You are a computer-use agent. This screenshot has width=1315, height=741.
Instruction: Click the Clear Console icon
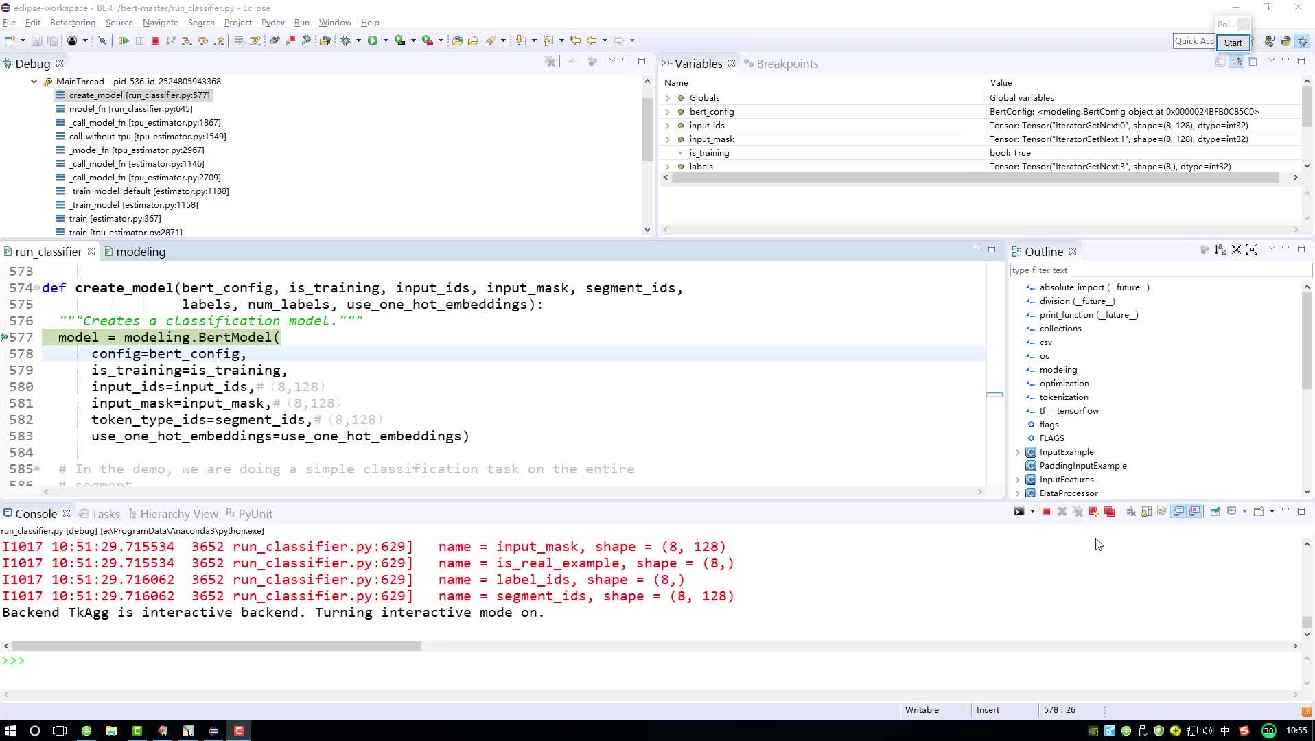coord(1130,512)
